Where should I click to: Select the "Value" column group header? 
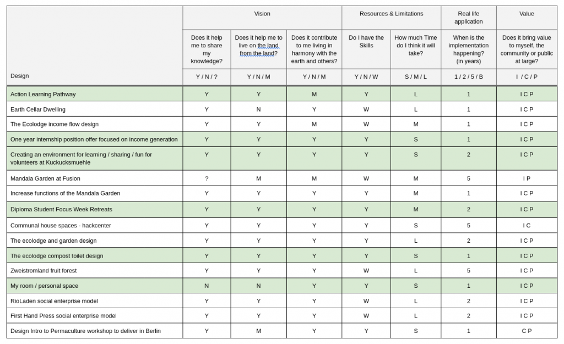click(527, 14)
